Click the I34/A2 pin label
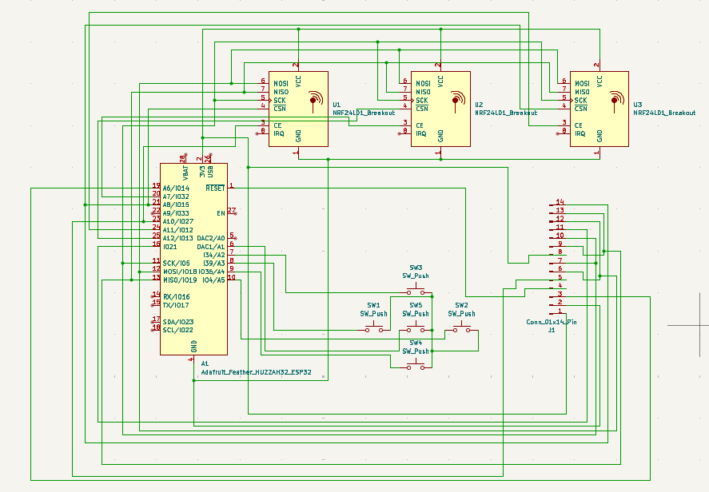Viewport: 709px width, 492px height. coord(214,256)
